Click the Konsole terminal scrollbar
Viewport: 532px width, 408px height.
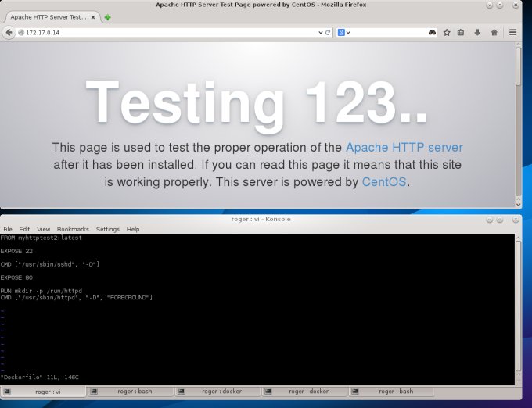point(518,306)
